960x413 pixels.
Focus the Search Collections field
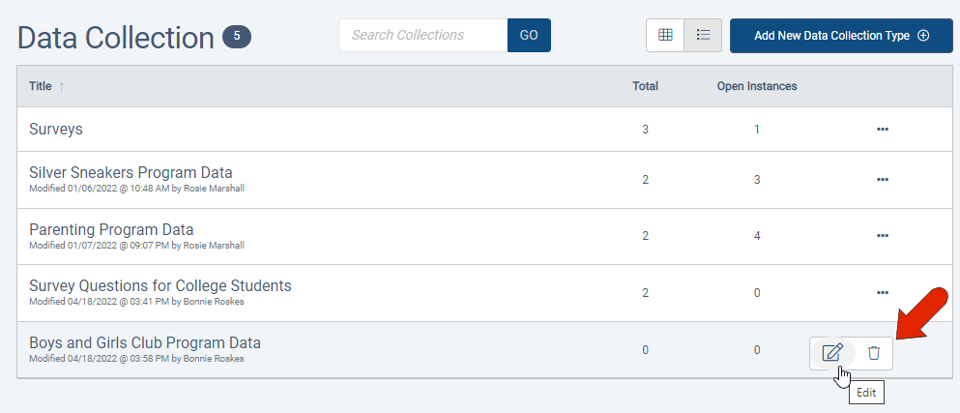pos(422,36)
